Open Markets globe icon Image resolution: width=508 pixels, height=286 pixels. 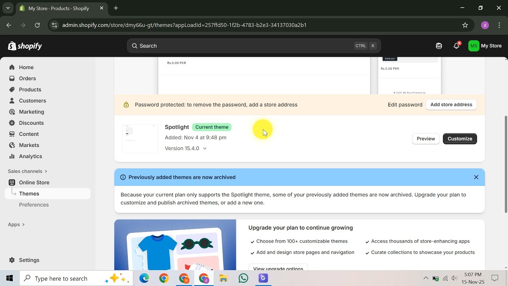click(x=12, y=145)
